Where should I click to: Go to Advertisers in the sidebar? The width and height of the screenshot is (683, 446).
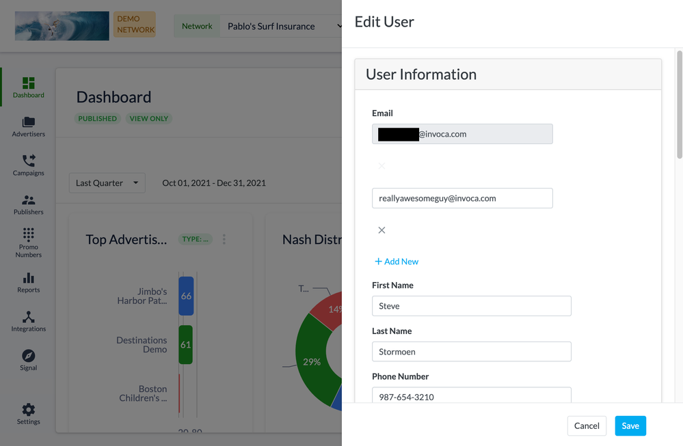[x=28, y=122]
